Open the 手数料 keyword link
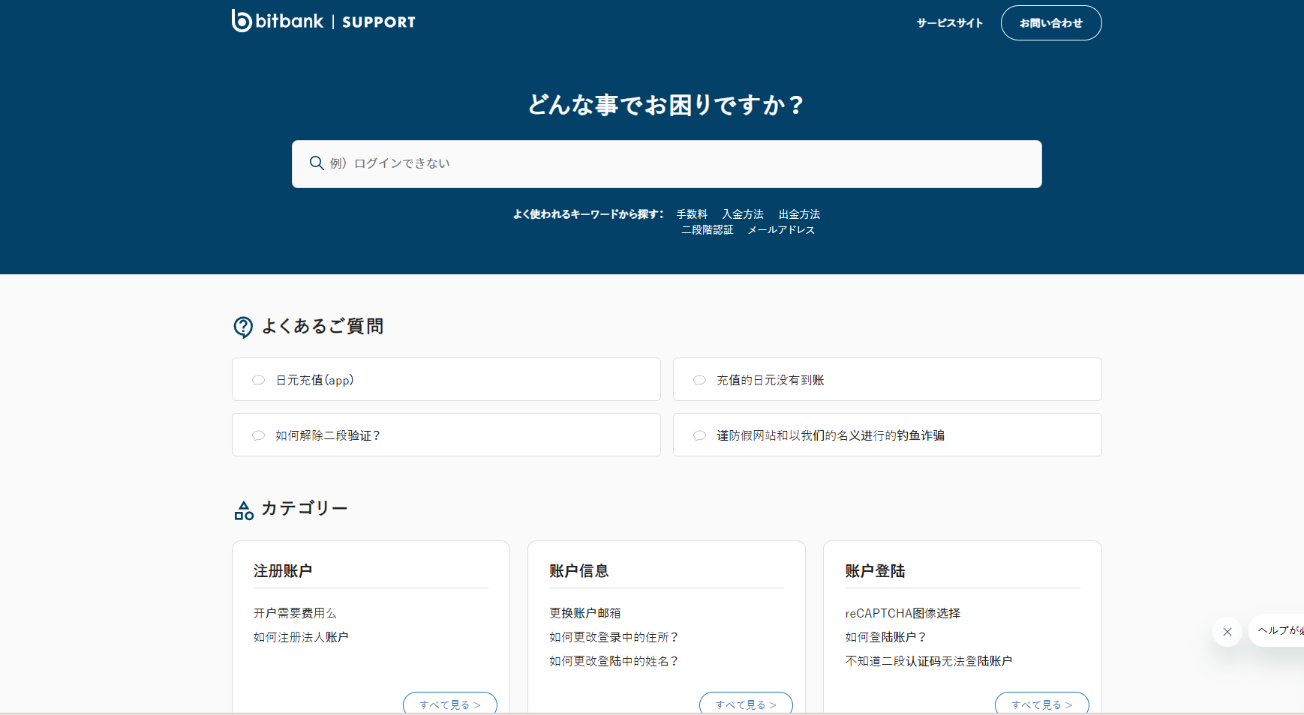1304x715 pixels. pos(691,214)
